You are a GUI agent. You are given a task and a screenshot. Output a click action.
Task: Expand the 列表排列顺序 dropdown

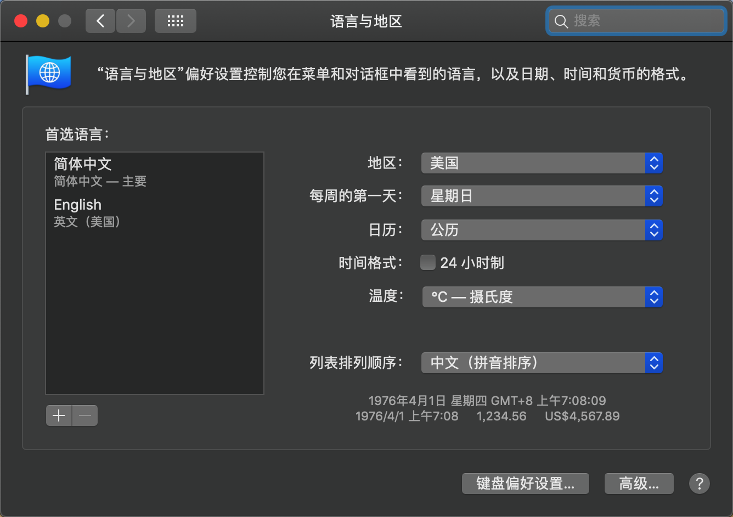coord(542,363)
